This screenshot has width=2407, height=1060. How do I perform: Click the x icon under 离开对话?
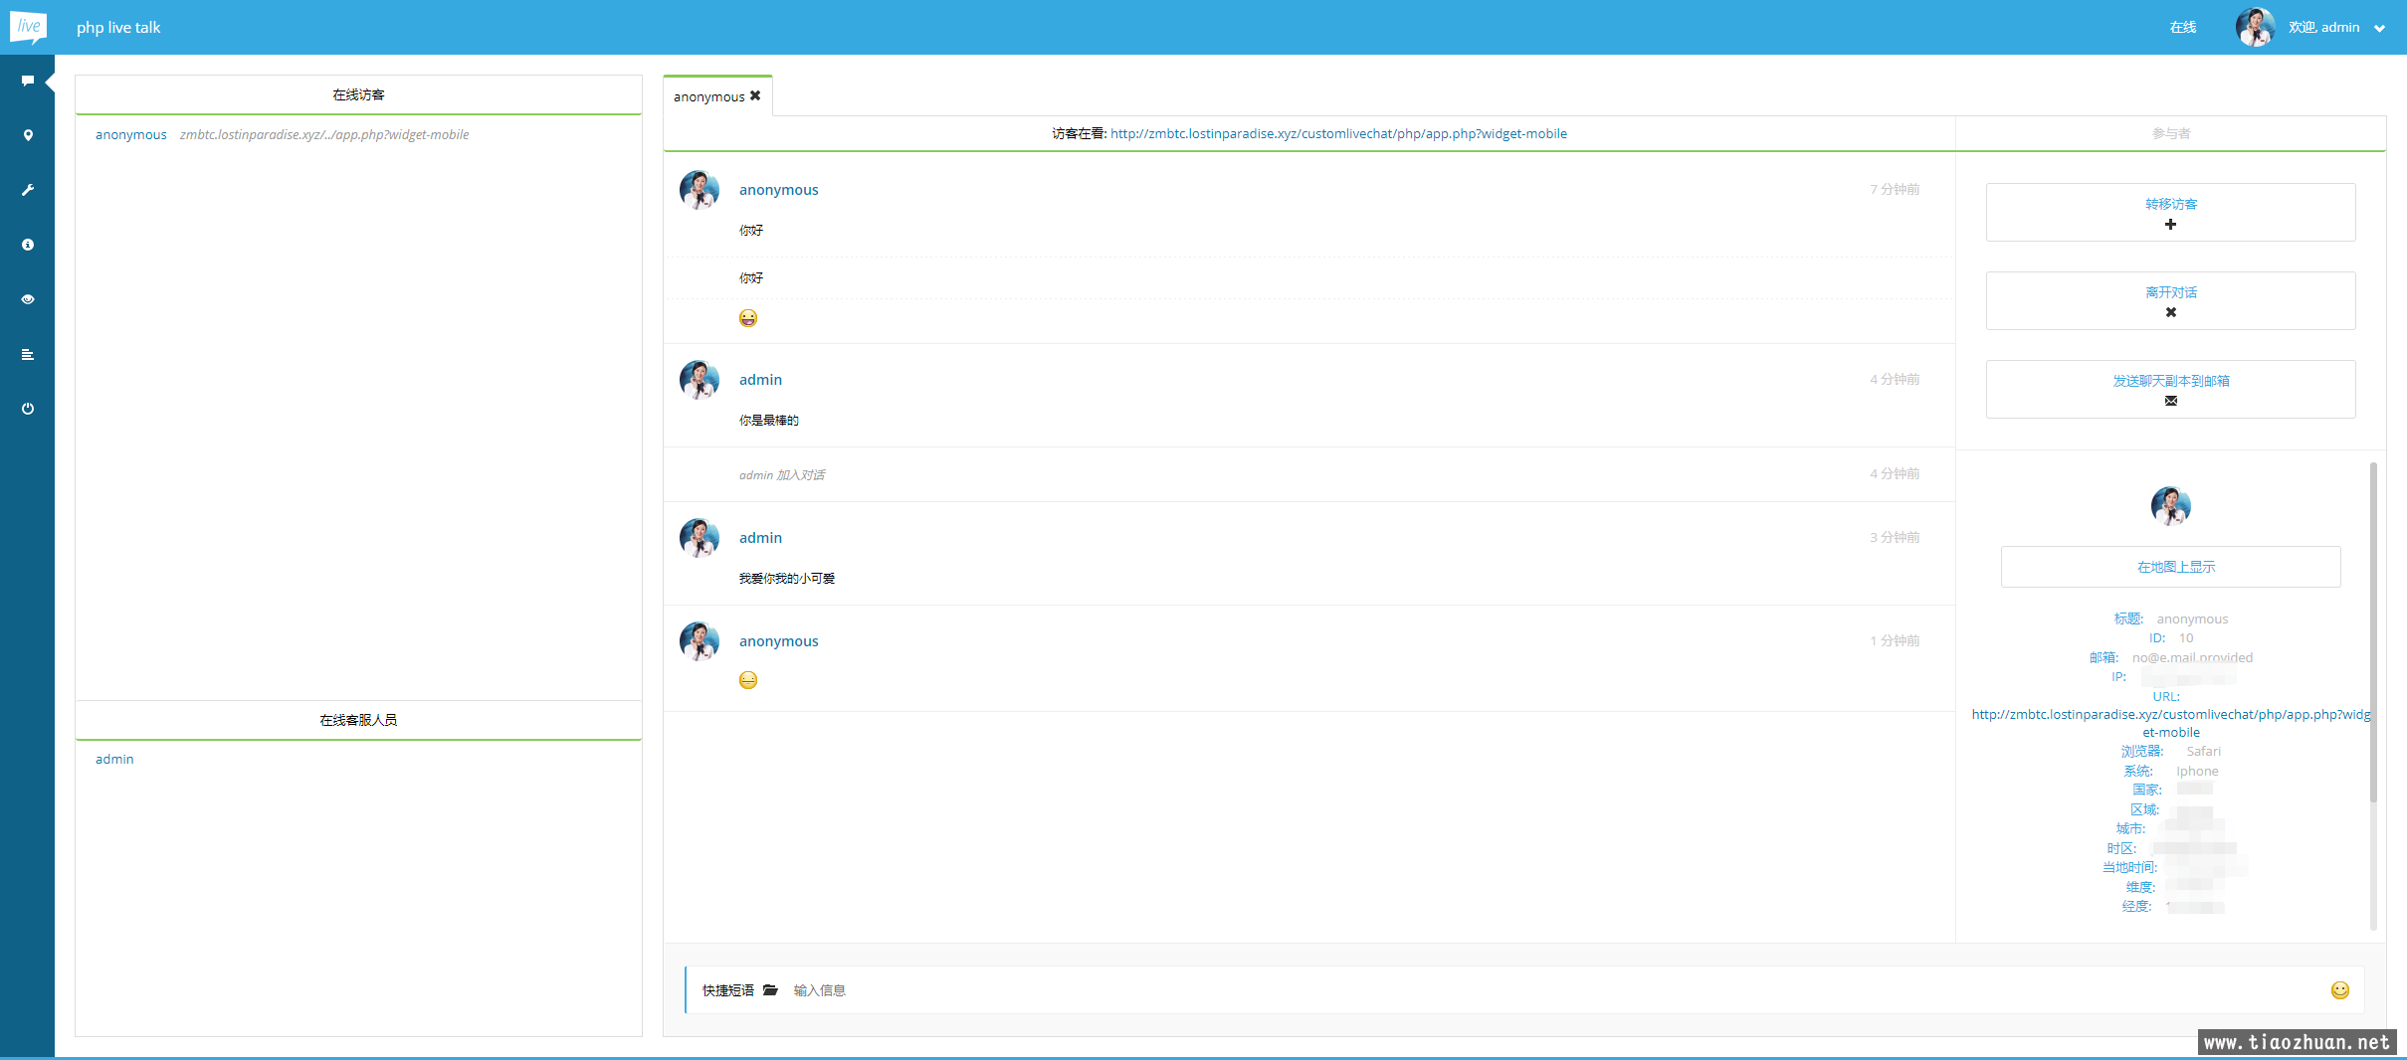pyautogui.click(x=2170, y=312)
